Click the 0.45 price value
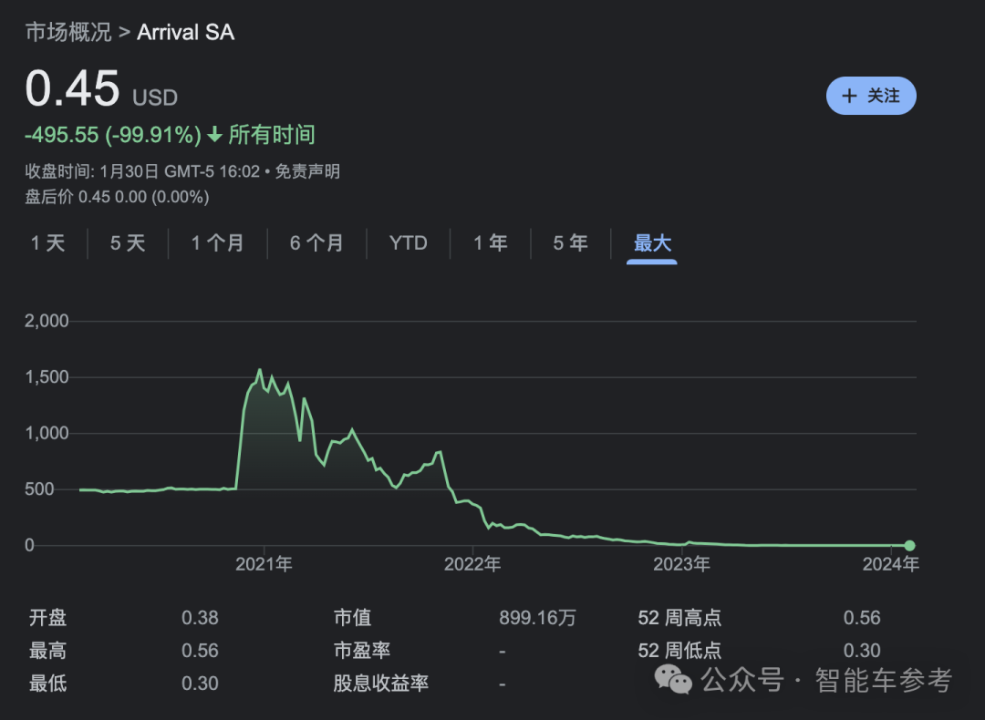Image resolution: width=985 pixels, height=720 pixels. 72,88
